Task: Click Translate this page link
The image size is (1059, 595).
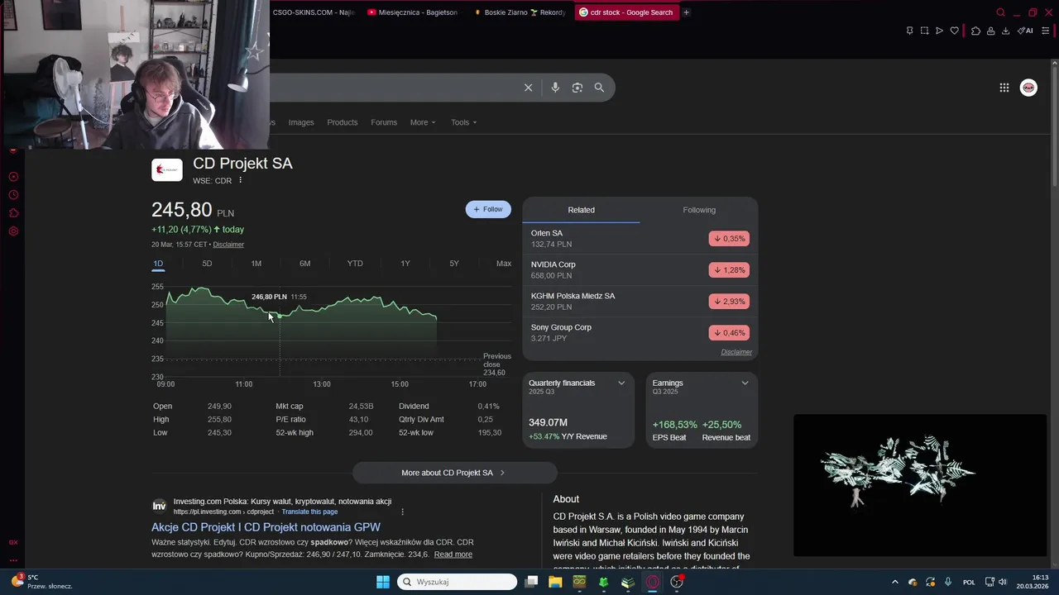Action: (x=309, y=512)
